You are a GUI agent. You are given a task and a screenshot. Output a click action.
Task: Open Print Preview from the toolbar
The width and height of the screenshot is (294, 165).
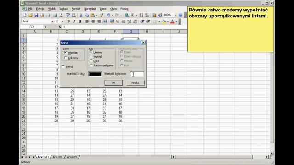click(x=61, y=15)
